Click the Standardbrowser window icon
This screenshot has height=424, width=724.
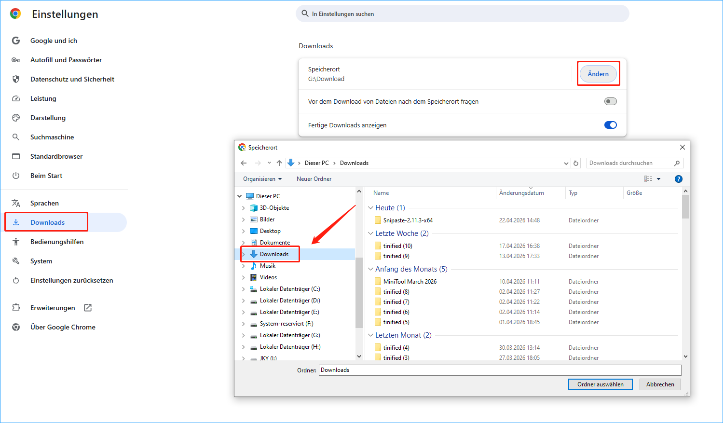coord(16,156)
